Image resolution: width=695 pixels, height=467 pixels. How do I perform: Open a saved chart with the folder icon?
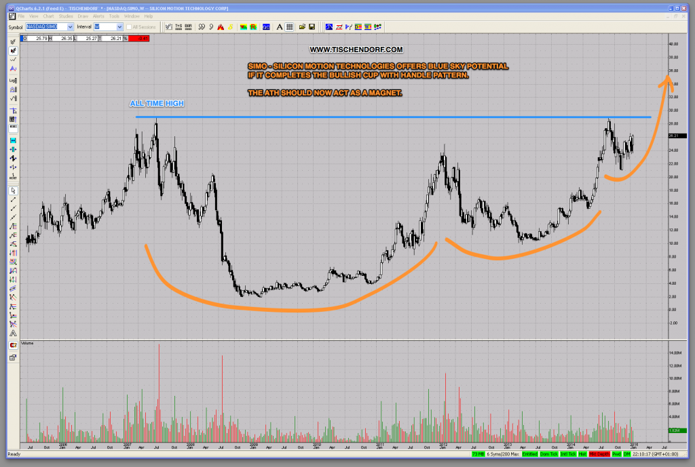pos(301,27)
